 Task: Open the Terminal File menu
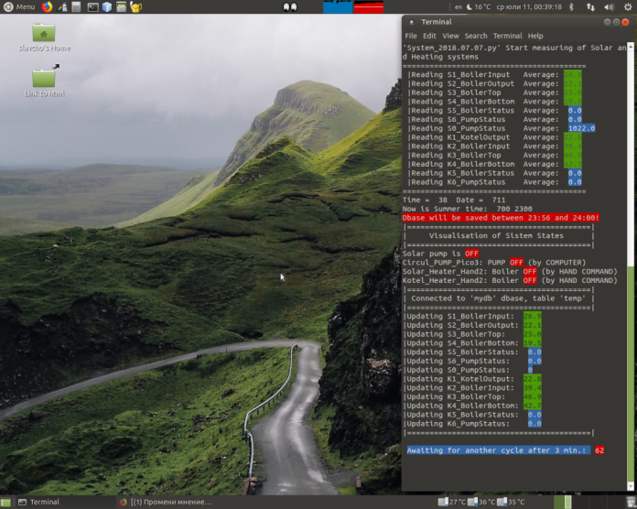click(x=410, y=36)
